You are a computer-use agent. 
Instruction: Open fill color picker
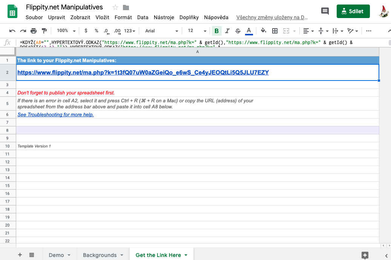[x=263, y=30]
